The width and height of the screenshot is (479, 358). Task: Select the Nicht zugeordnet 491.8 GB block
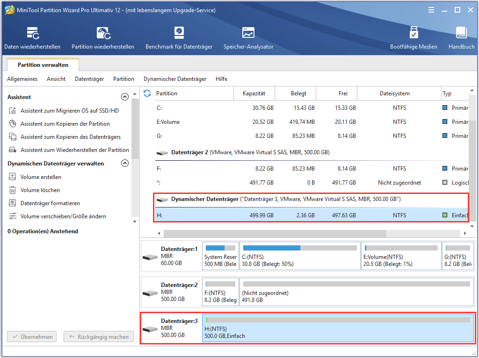(x=357, y=292)
